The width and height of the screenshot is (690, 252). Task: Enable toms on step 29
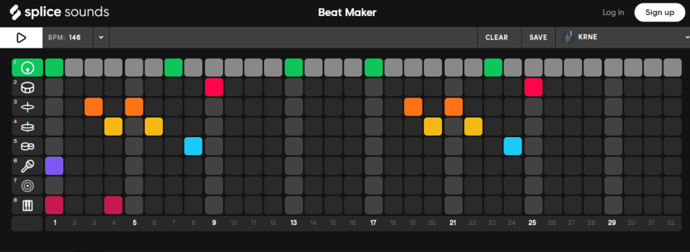[x=613, y=146]
